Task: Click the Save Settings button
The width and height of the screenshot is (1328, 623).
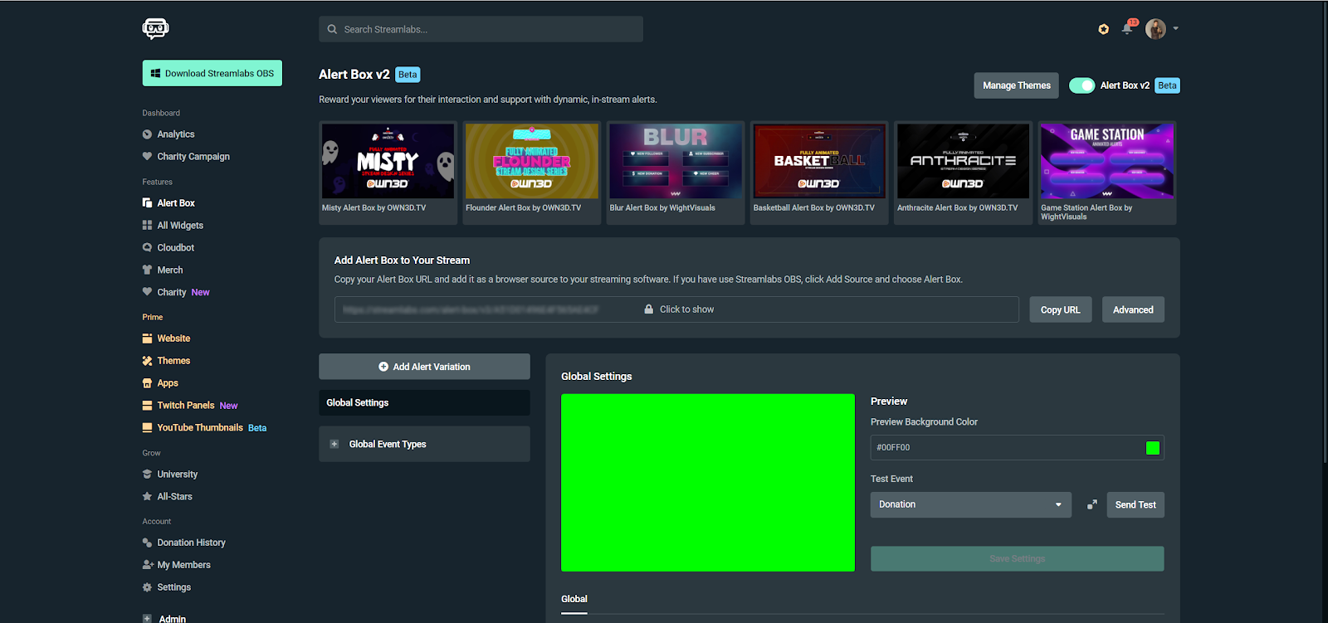Action: click(x=1017, y=558)
